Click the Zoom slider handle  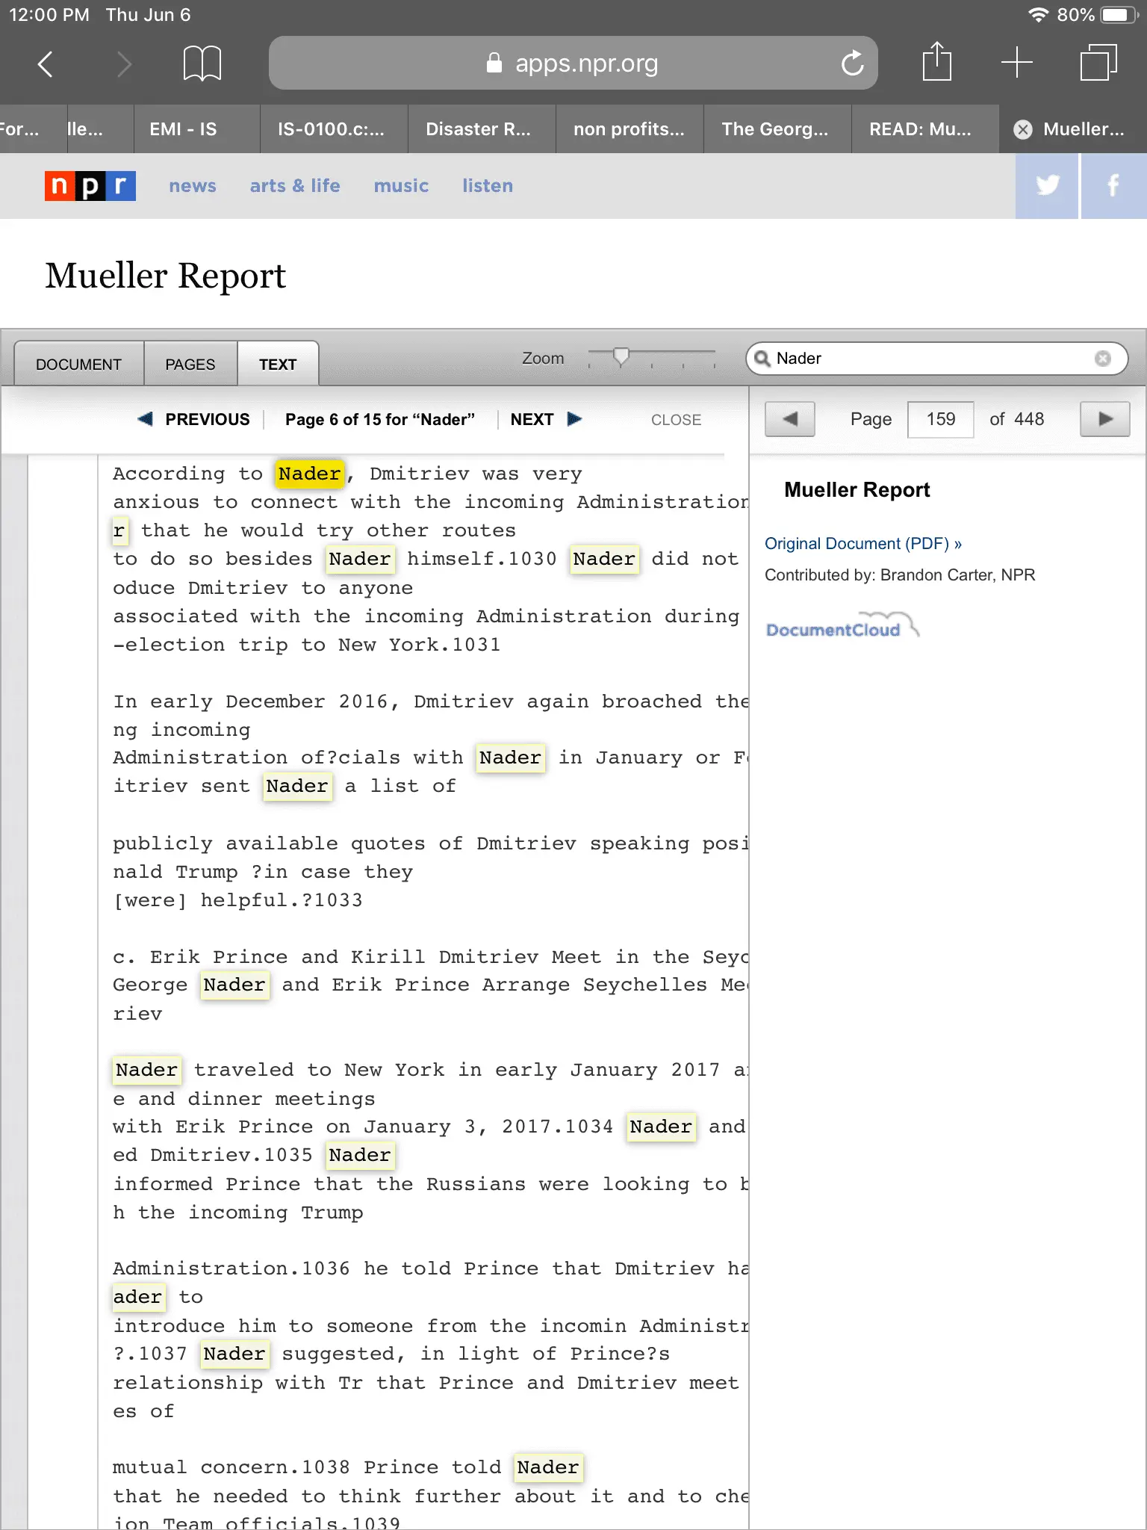tap(621, 357)
